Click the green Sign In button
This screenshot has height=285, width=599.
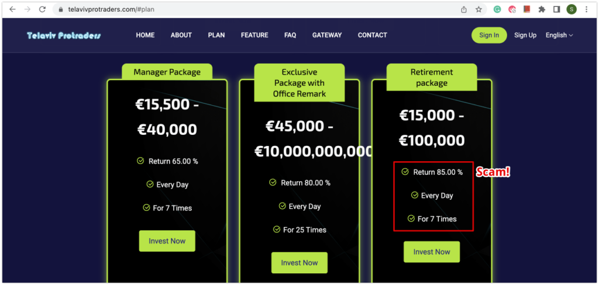[489, 35]
